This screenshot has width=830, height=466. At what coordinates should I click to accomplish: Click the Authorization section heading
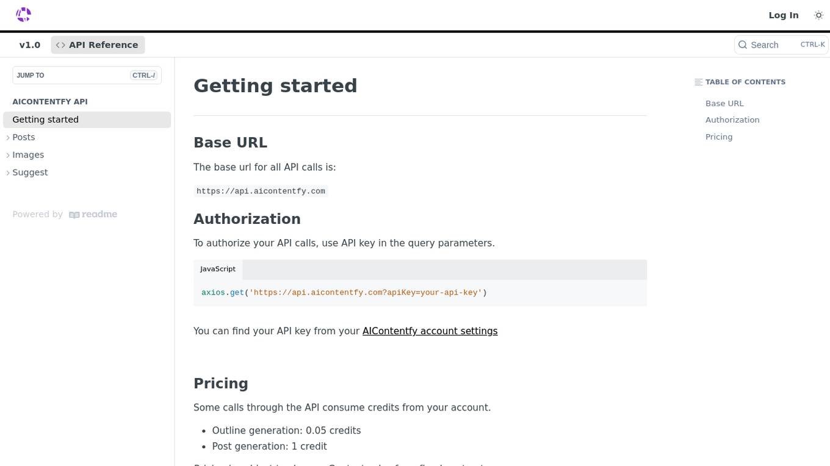coord(247,219)
